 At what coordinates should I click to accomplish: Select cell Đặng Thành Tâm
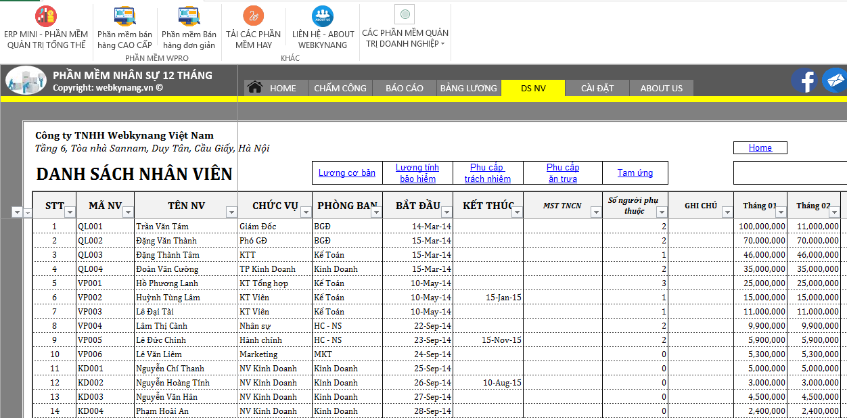pos(186,255)
